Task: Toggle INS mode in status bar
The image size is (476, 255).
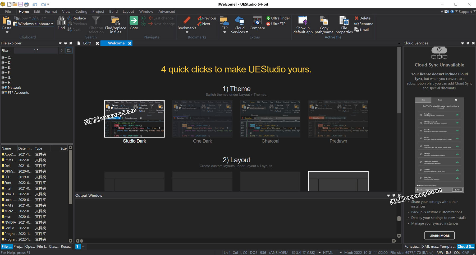Action: pos(448,253)
